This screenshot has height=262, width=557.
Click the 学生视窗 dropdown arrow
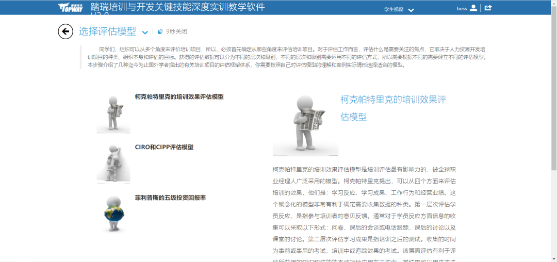pos(411,10)
